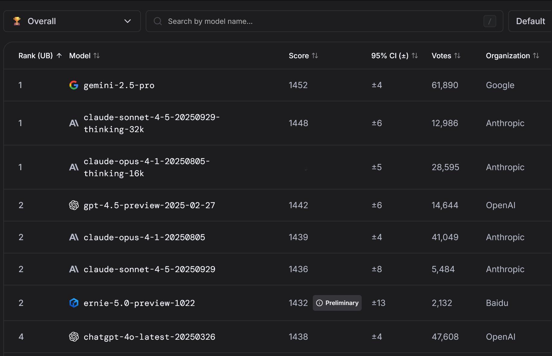Sort by the 95% CI column header

(390, 56)
